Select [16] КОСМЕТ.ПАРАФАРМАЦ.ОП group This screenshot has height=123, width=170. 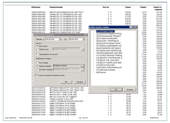point(109,68)
